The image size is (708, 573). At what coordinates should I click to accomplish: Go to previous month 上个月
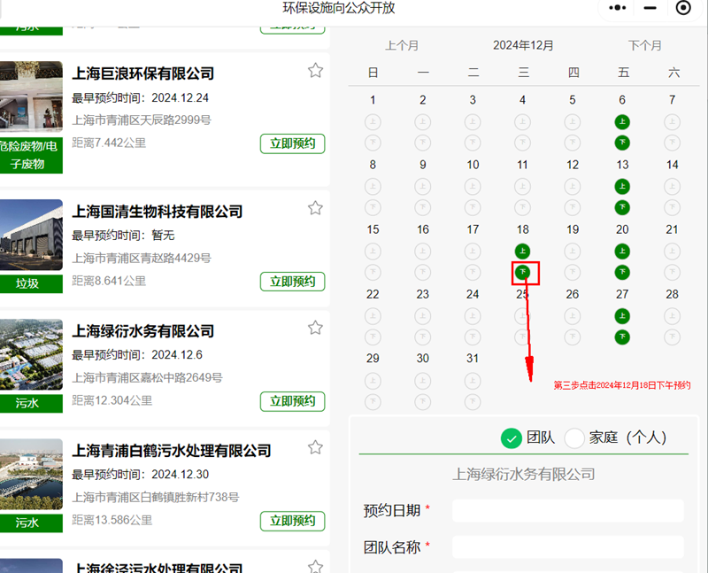click(402, 46)
